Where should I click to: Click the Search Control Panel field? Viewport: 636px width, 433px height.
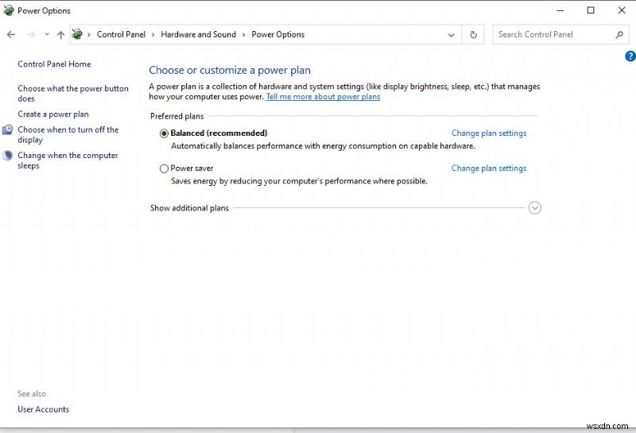click(x=560, y=34)
